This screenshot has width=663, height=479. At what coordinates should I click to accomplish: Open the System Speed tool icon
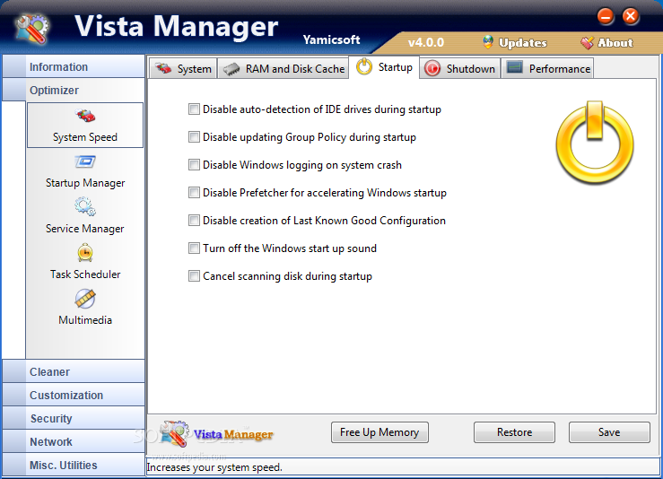85,115
